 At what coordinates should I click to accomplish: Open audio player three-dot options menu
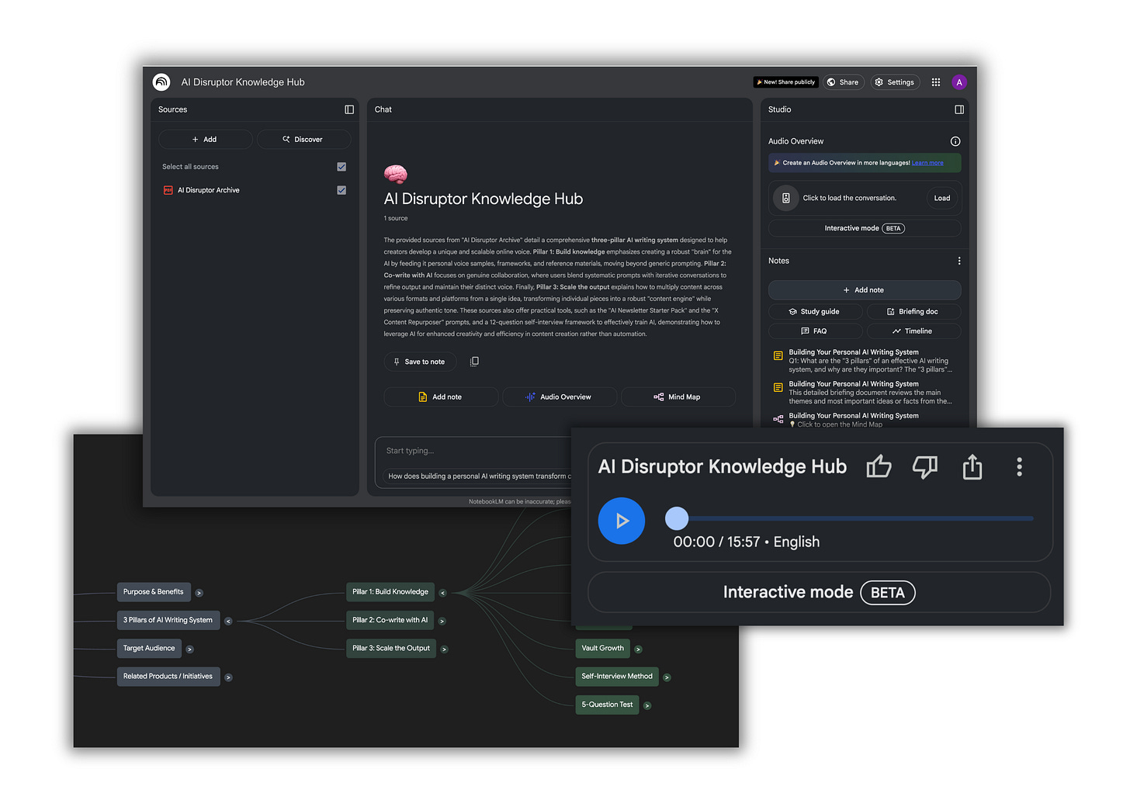click(1019, 466)
